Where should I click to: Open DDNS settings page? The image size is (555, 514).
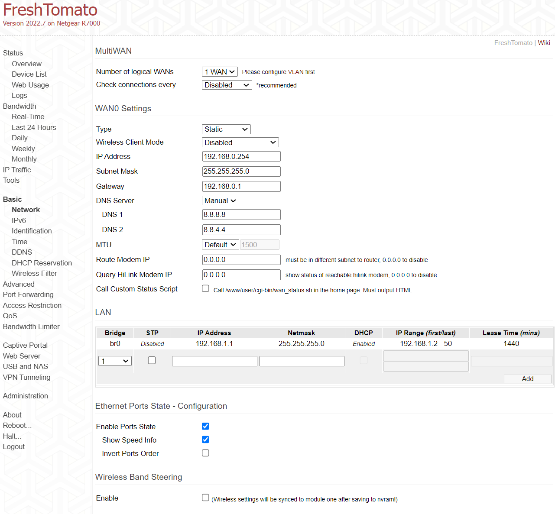point(22,252)
